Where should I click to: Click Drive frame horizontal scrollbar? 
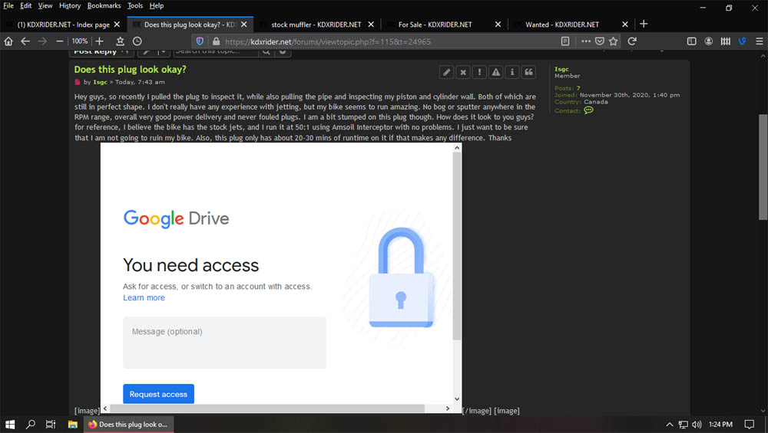pyautogui.click(x=267, y=408)
